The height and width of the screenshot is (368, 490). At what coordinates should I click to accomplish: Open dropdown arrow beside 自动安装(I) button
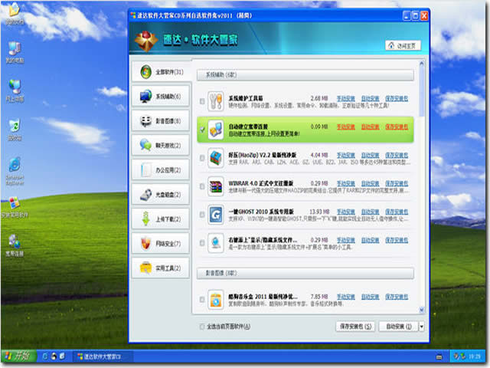(x=421, y=327)
